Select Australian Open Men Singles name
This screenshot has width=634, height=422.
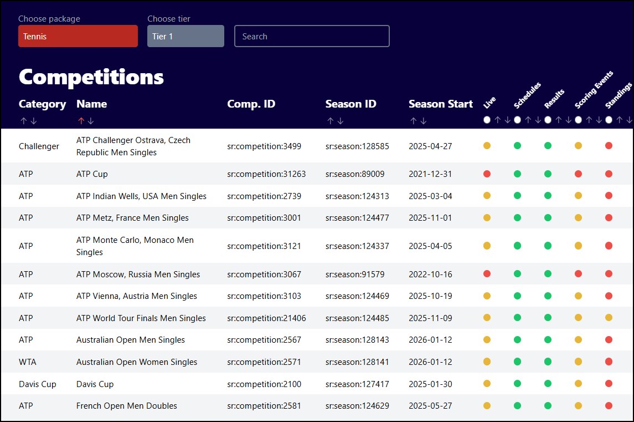click(131, 340)
